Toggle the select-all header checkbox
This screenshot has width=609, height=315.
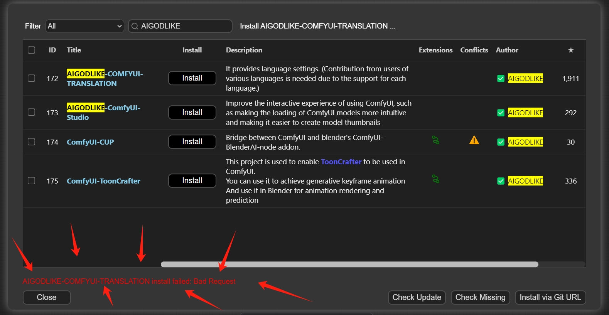[32, 50]
